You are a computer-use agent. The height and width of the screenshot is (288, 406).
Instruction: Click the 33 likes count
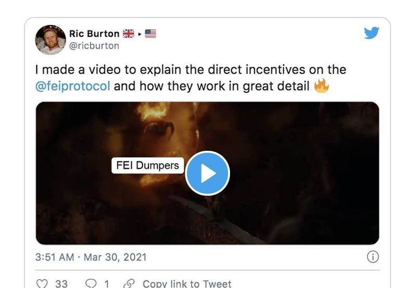[x=61, y=284]
